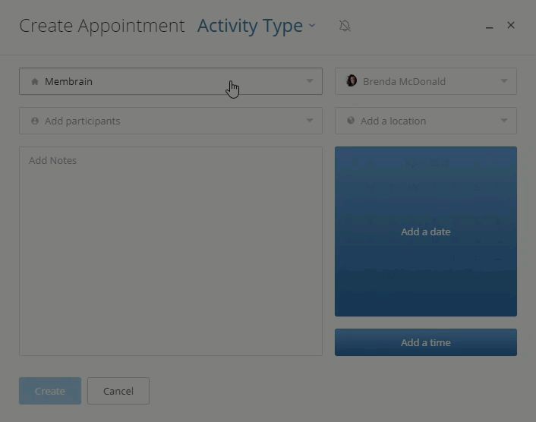Click the Create button

tap(50, 391)
